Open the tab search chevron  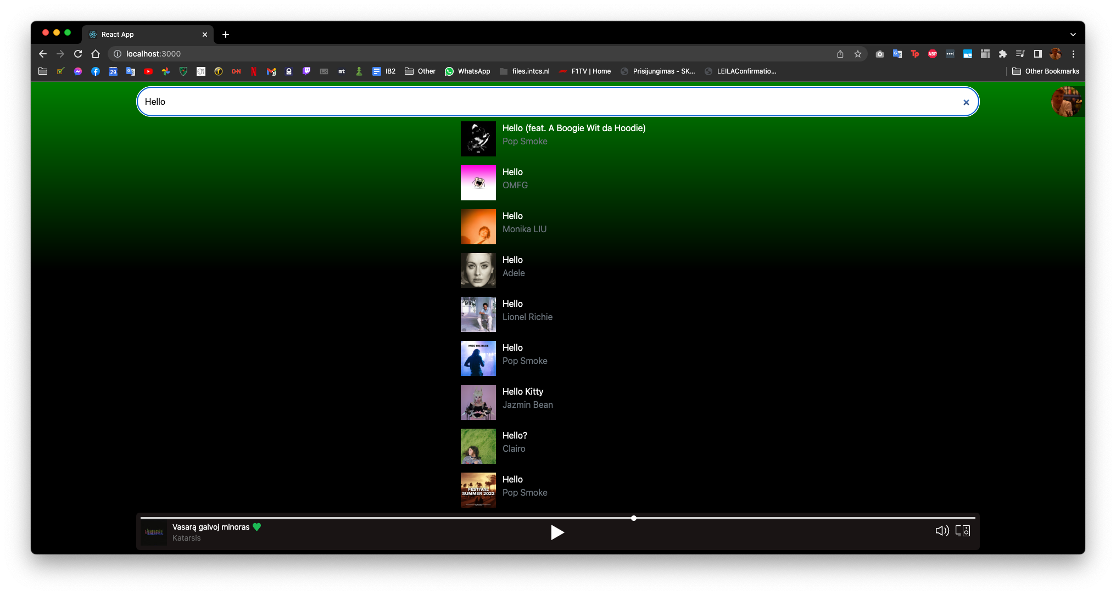pyautogui.click(x=1073, y=34)
